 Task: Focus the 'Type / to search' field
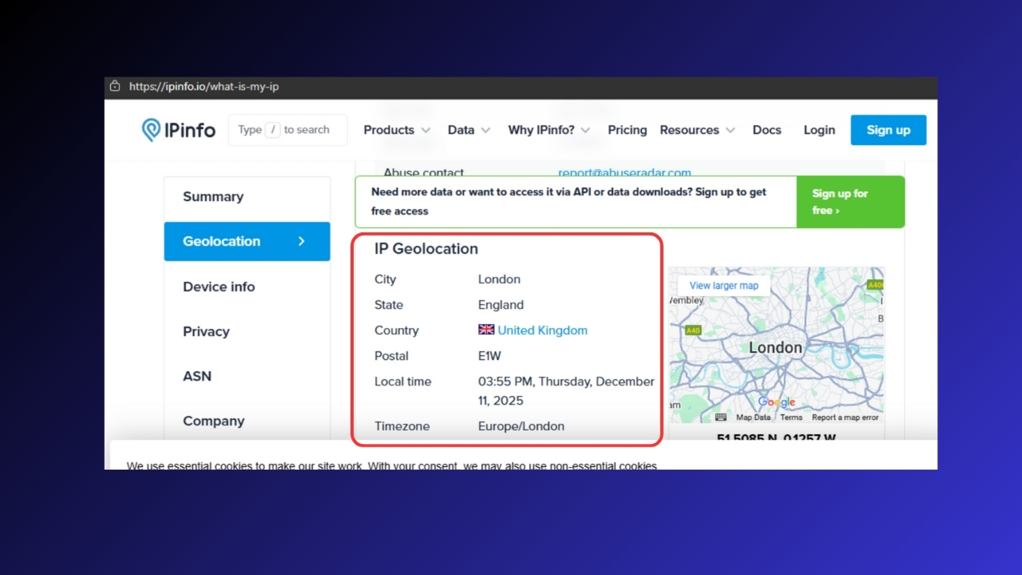[287, 130]
